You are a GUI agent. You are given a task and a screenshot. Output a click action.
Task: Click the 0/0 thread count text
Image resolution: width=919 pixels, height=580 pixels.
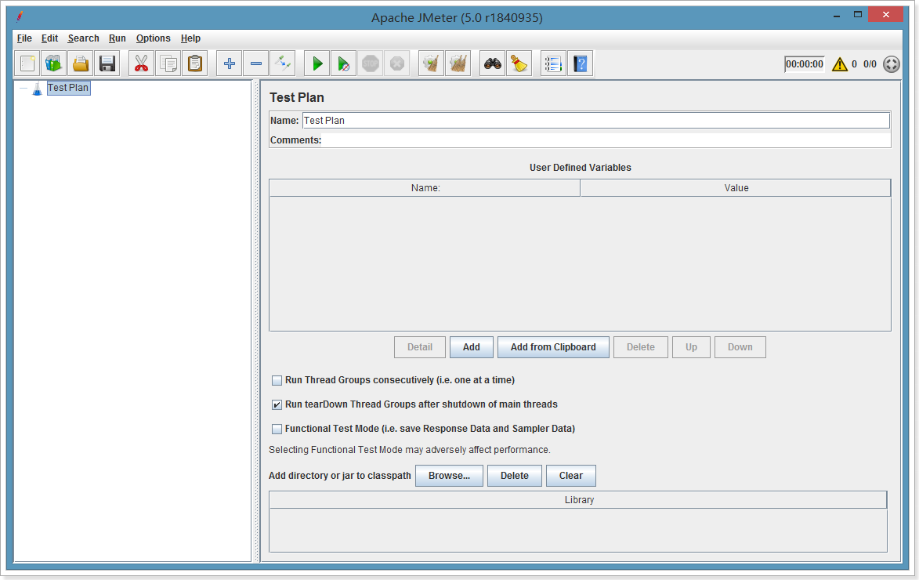coord(870,64)
